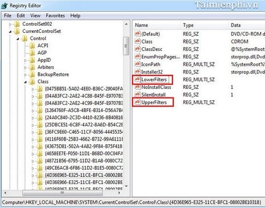Select the UpperFilters value name
The image size is (265, 208).
tap(154, 102)
